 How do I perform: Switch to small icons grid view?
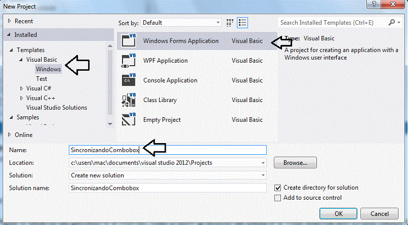(230, 23)
